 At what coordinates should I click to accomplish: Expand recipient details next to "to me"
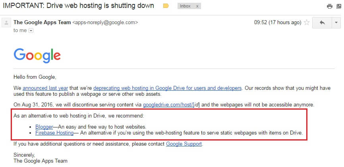[x=31, y=30]
